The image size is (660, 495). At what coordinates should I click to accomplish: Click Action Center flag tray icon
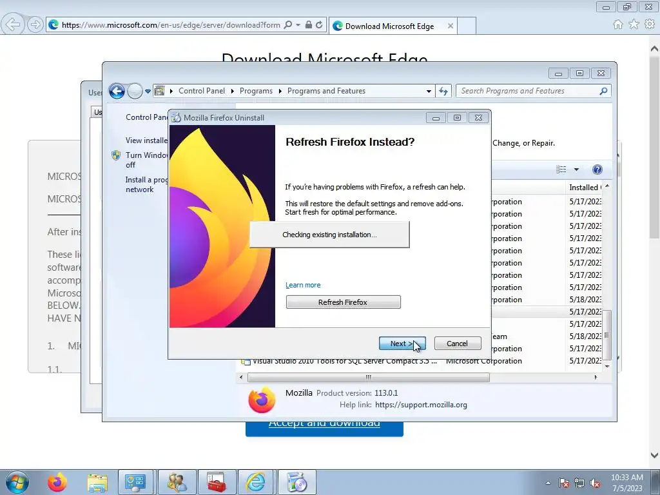pyautogui.click(x=564, y=483)
